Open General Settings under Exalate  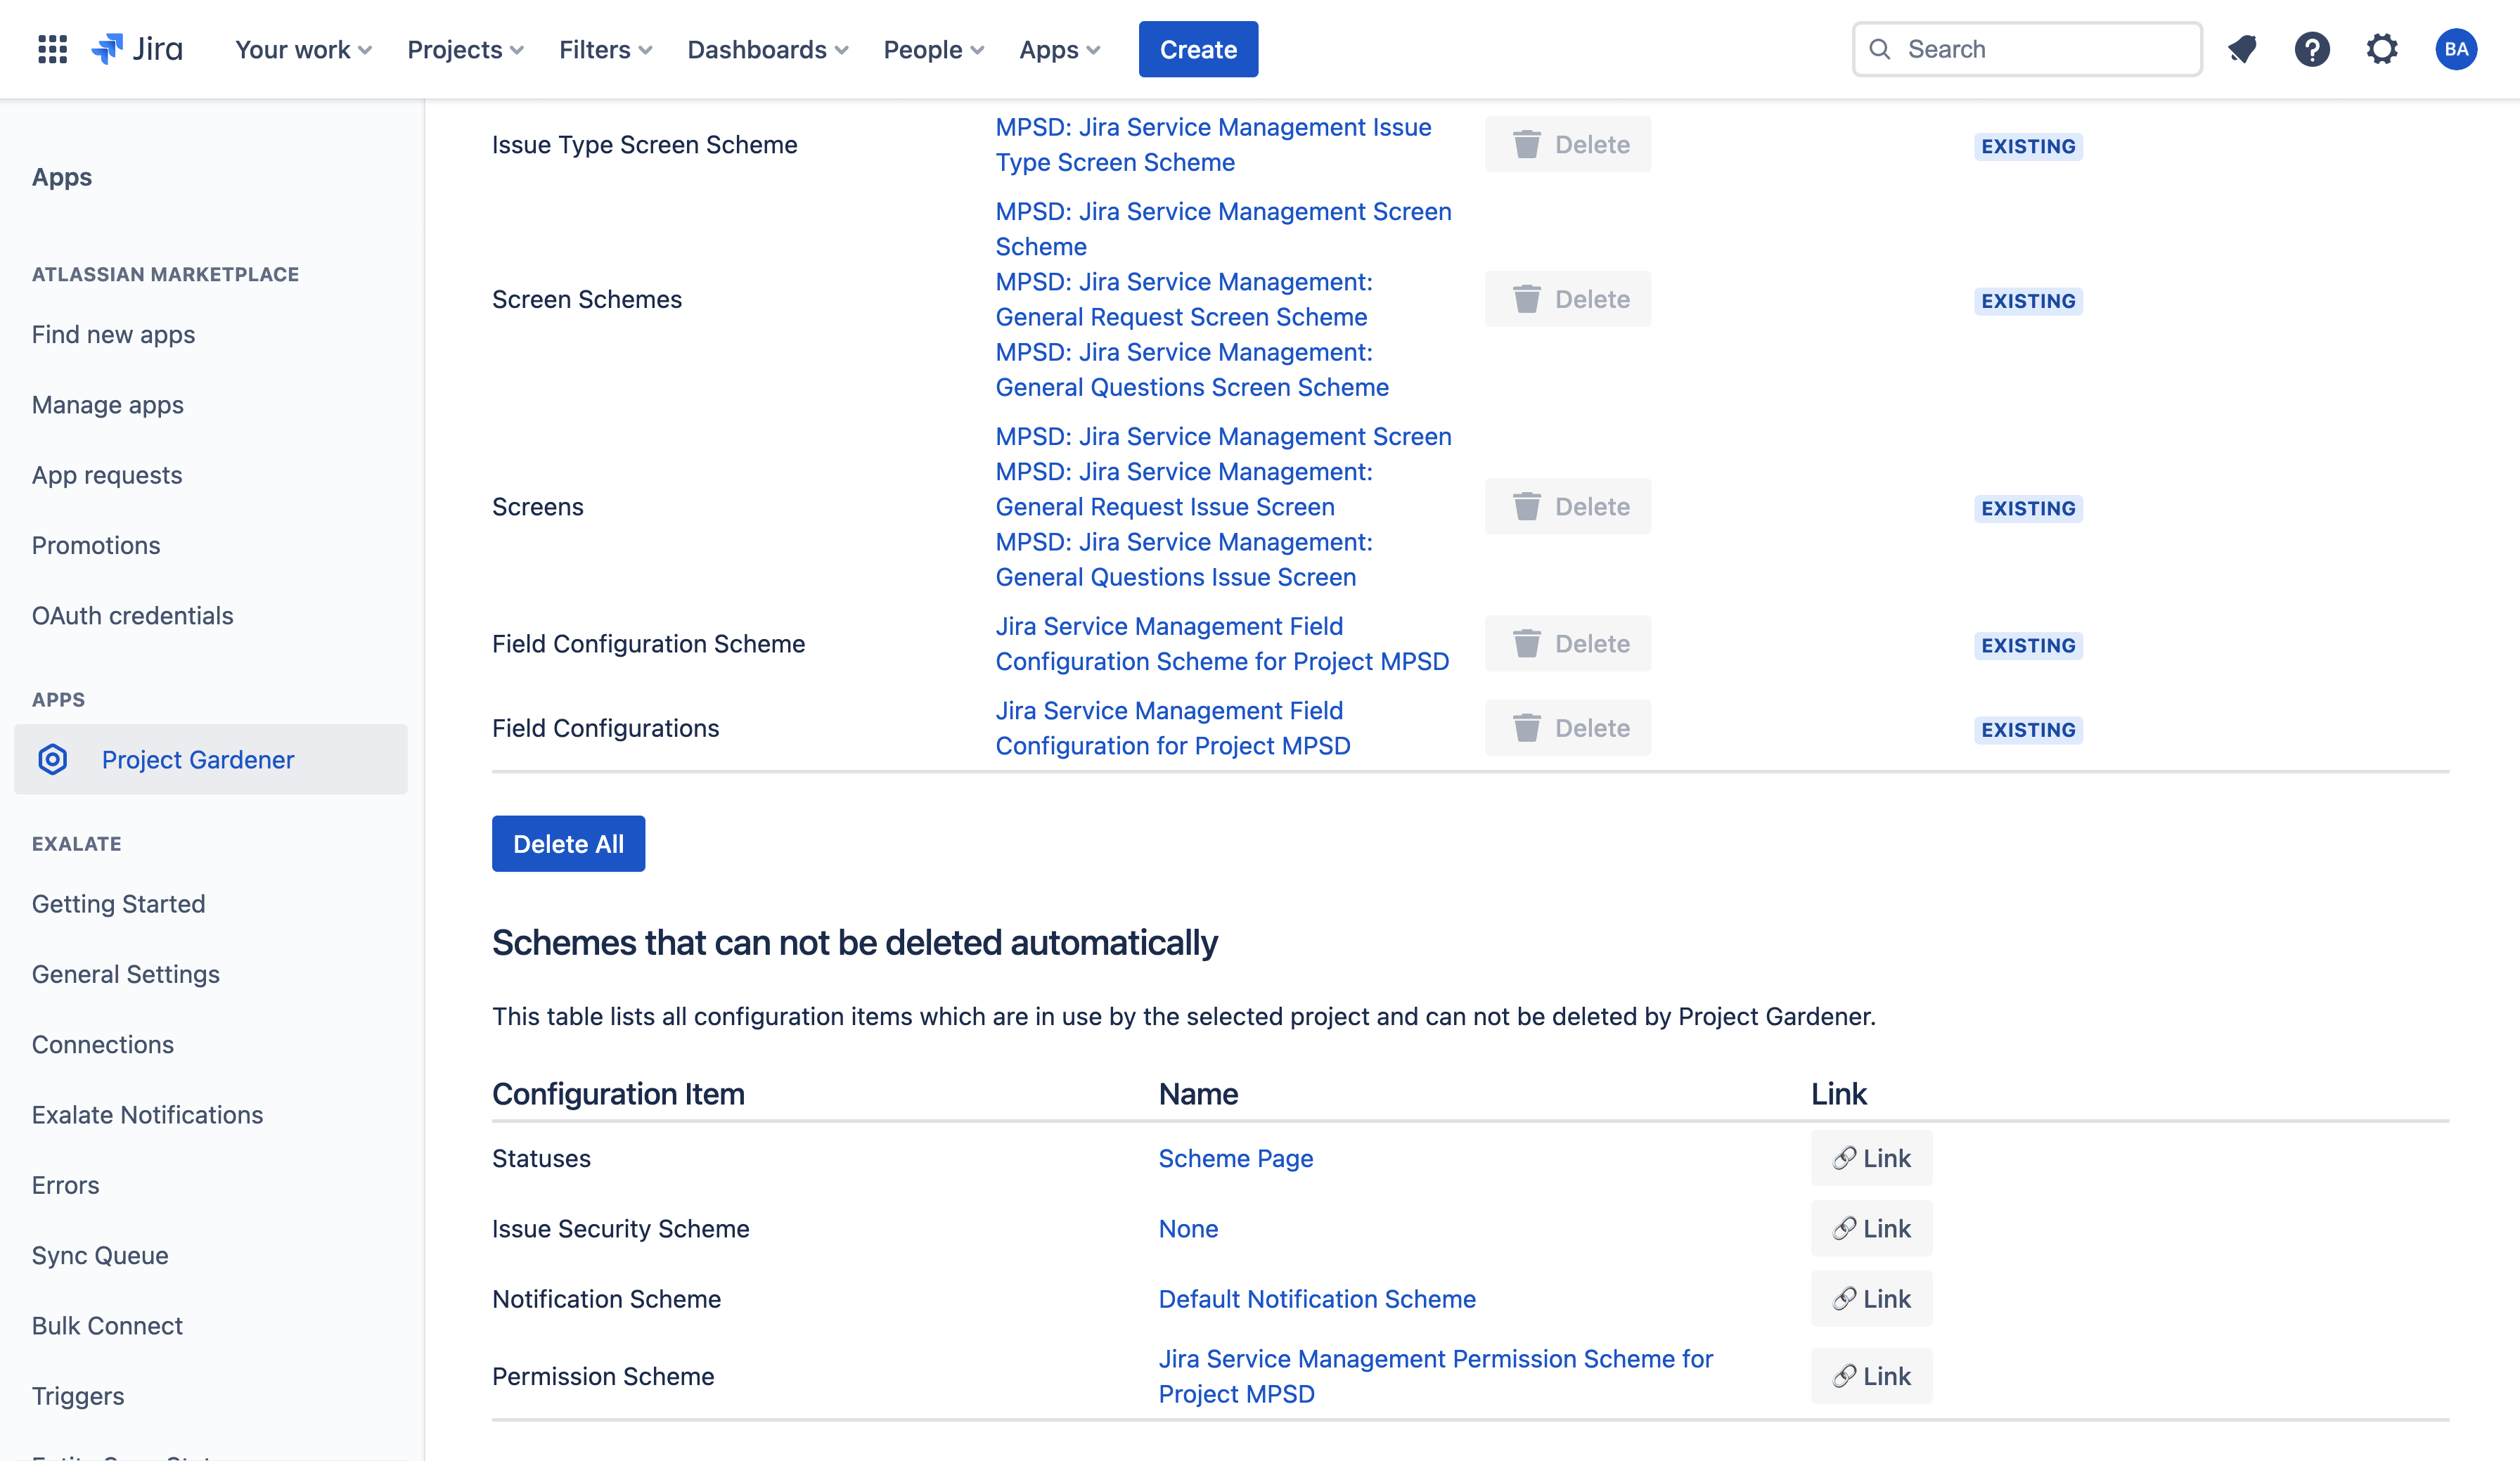[x=126, y=974]
